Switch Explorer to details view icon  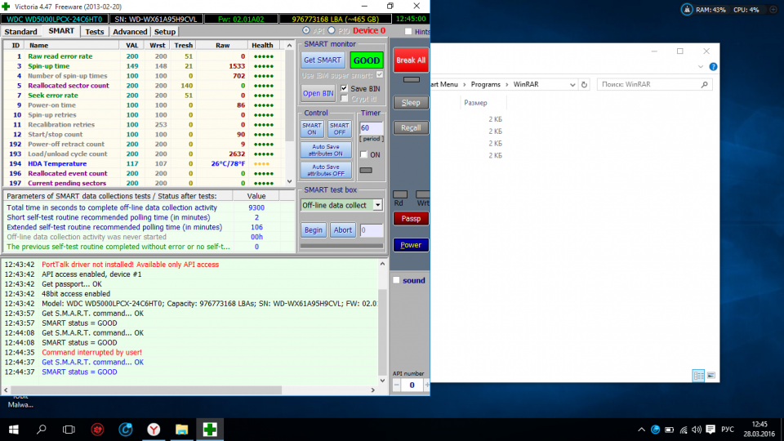pyautogui.click(x=699, y=376)
